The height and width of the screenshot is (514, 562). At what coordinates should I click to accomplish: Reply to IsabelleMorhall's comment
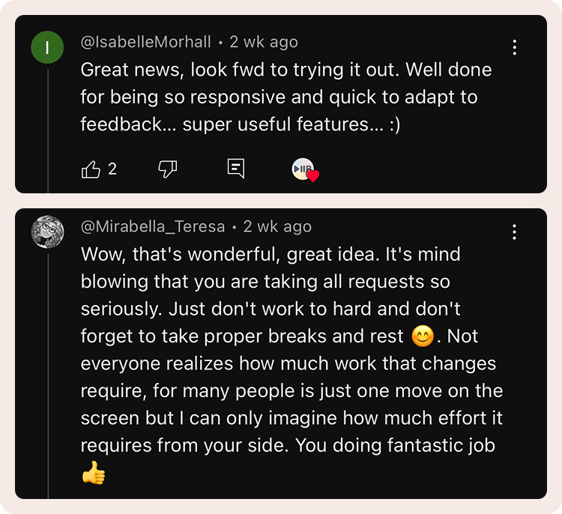(x=236, y=168)
